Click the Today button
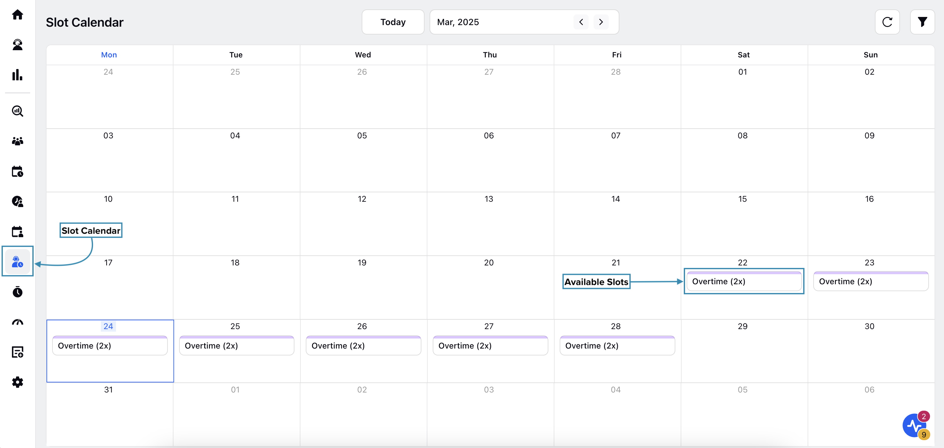944x448 pixels. pyautogui.click(x=393, y=22)
